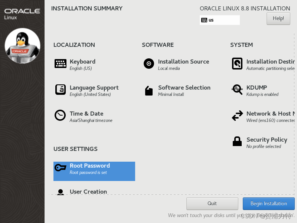
Task: Click 'English (United States)' language text
Action: pos(90,94)
